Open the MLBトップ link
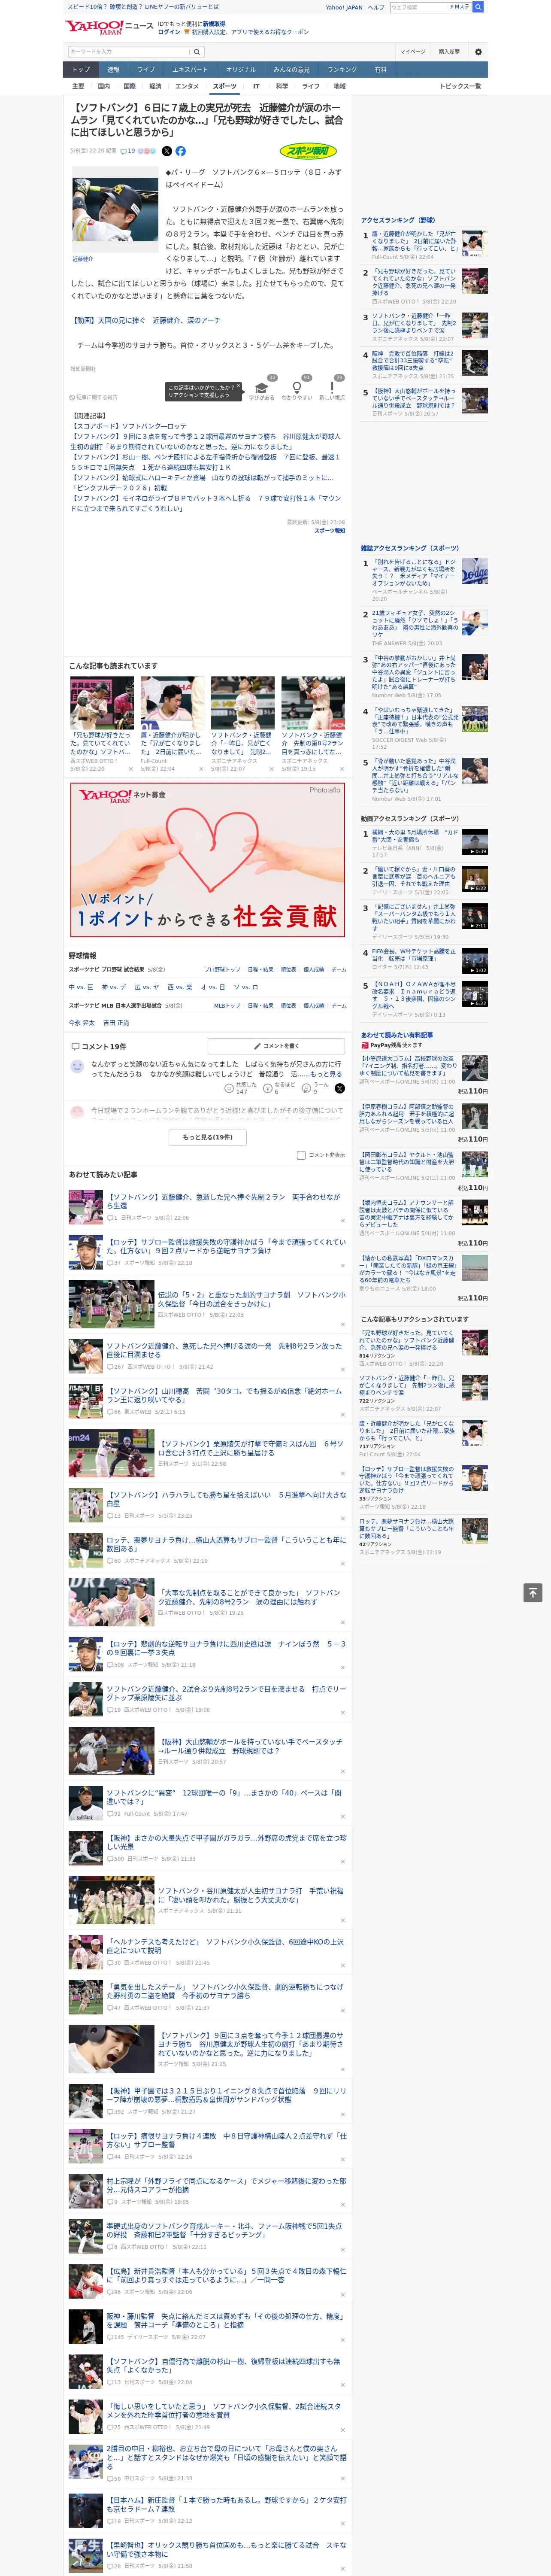 click(227, 1005)
